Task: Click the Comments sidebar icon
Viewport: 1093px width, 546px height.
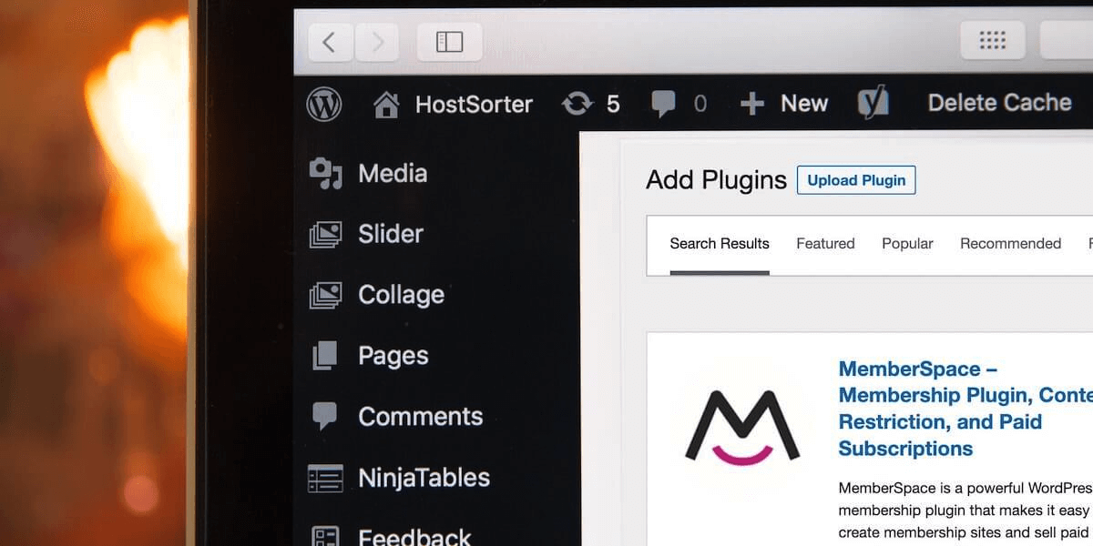Action: (x=325, y=416)
